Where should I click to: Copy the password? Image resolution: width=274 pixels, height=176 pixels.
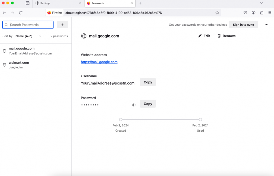[x=148, y=104]
